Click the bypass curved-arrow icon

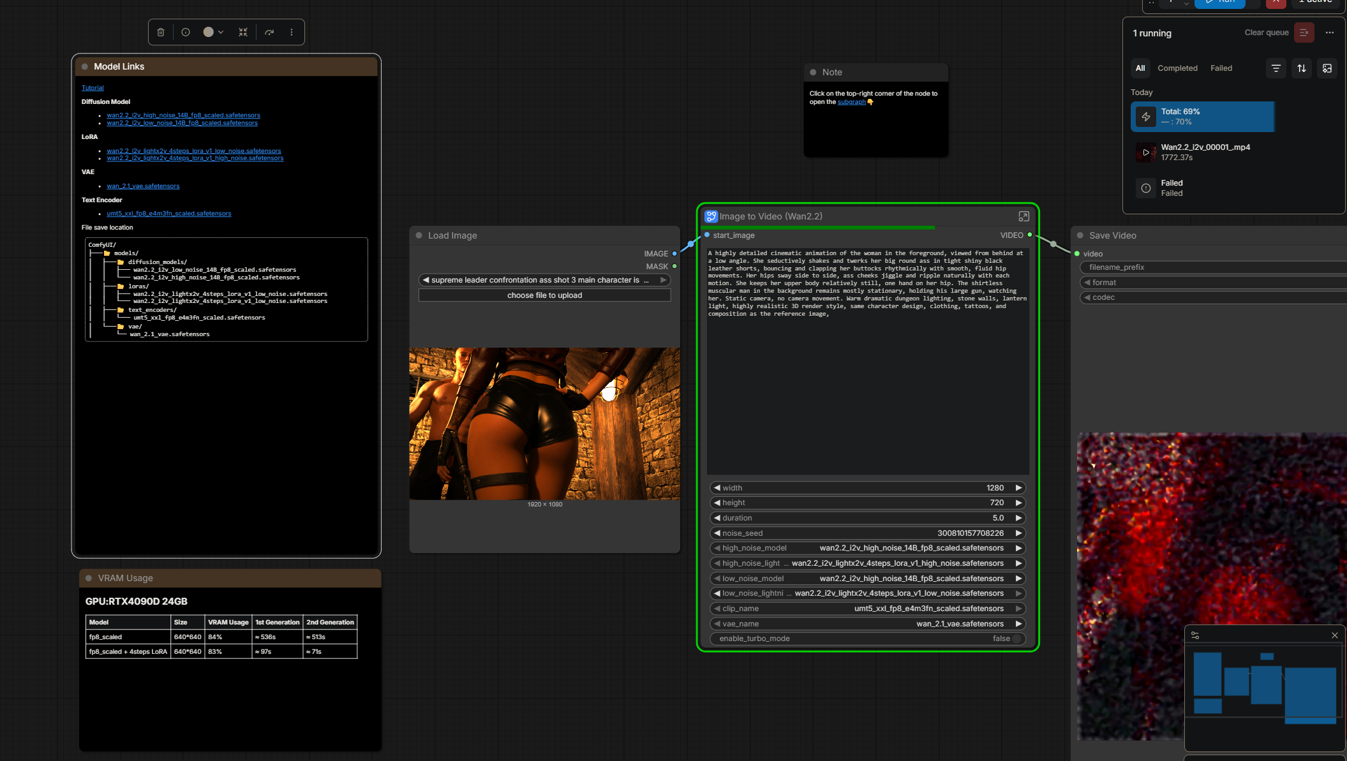269,32
